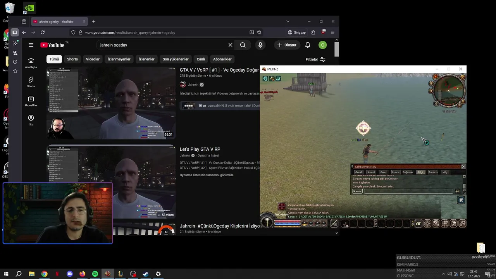Open Abonelikler in YouTube sidebar
Screen dimensions: 496x279
click(31, 101)
